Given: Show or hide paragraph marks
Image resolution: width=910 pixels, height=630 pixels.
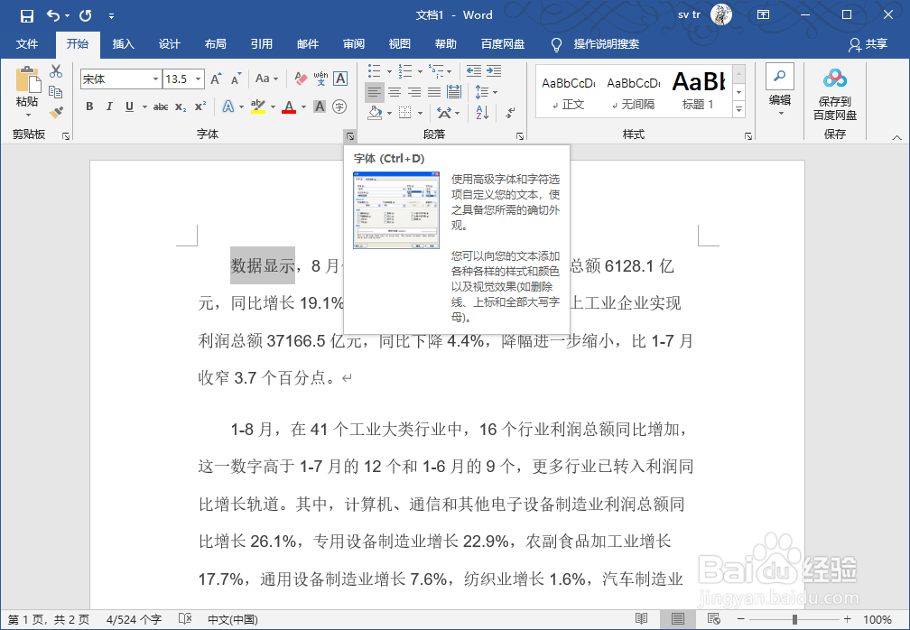Looking at the screenshot, I should click(x=510, y=113).
